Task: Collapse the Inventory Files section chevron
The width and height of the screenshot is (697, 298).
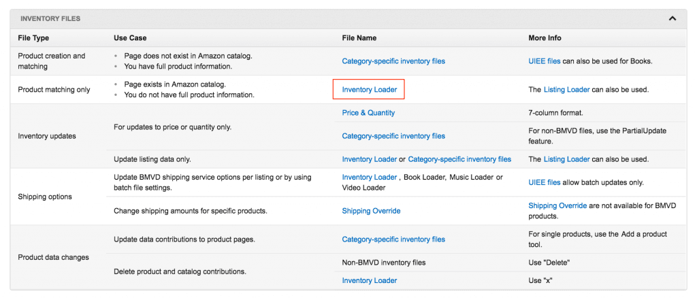Action: coord(672,18)
